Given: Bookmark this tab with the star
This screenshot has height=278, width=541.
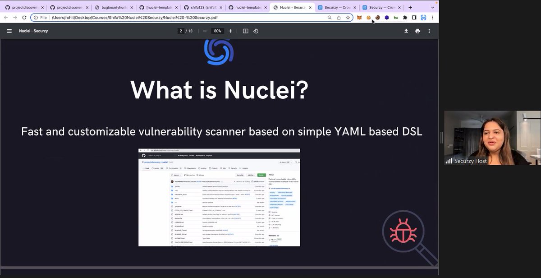Looking at the screenshot, I should pyautogui.click(x=348, y=18).
